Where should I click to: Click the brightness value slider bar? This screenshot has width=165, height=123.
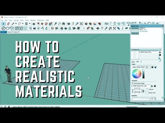point(143,74)
